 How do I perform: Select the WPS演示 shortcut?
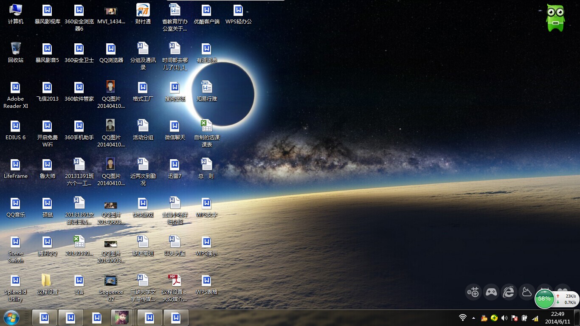[x=207, y=246]
